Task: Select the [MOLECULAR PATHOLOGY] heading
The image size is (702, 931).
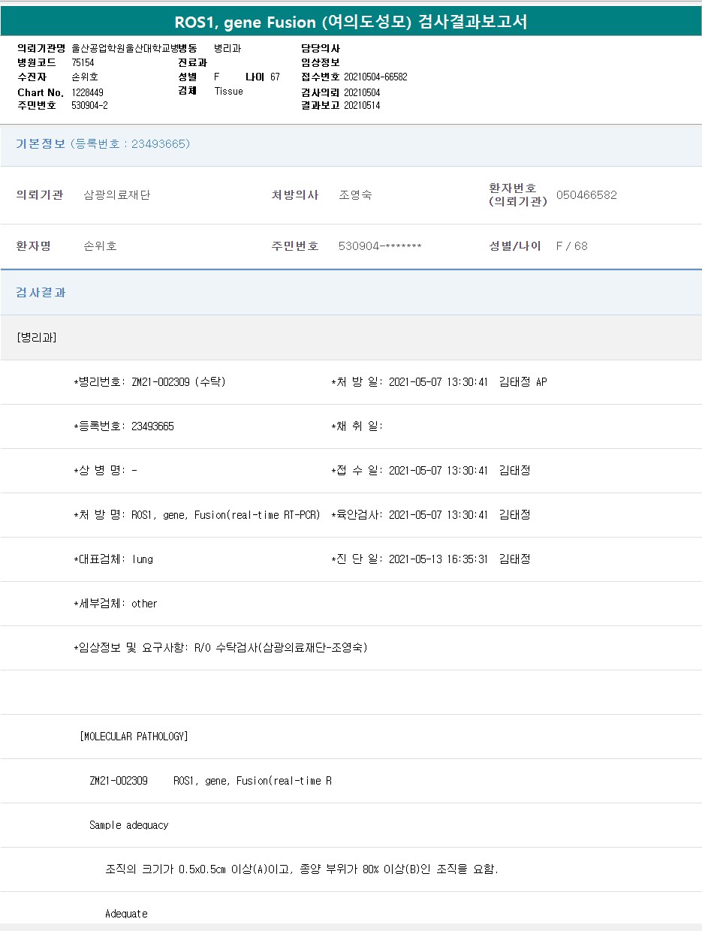Action: [x=134, y=737]
